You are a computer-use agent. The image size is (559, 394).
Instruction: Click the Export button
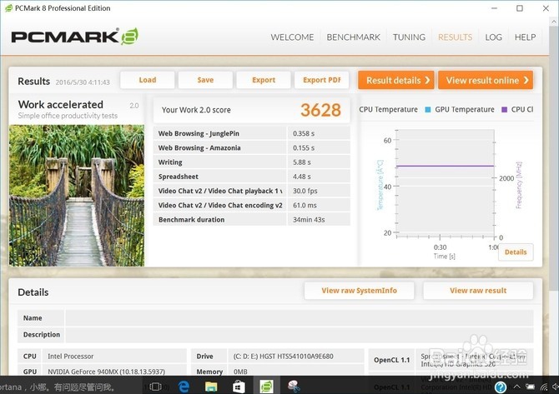point(264,80)
